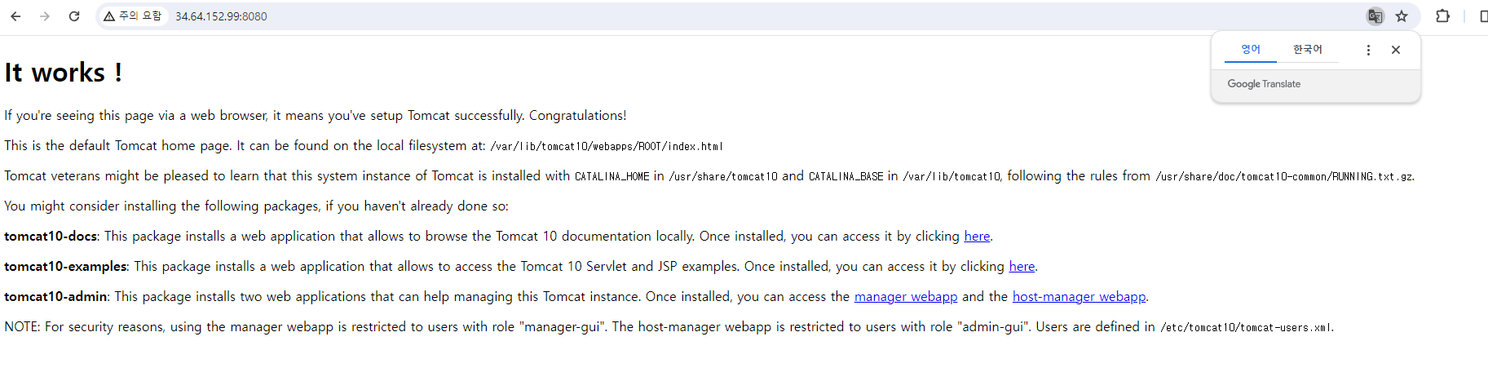Click the address bar URL 34.64.152.99:8080
This screenshot has height=372, width=1488.
pyautogui.click(x=221, y=16)
